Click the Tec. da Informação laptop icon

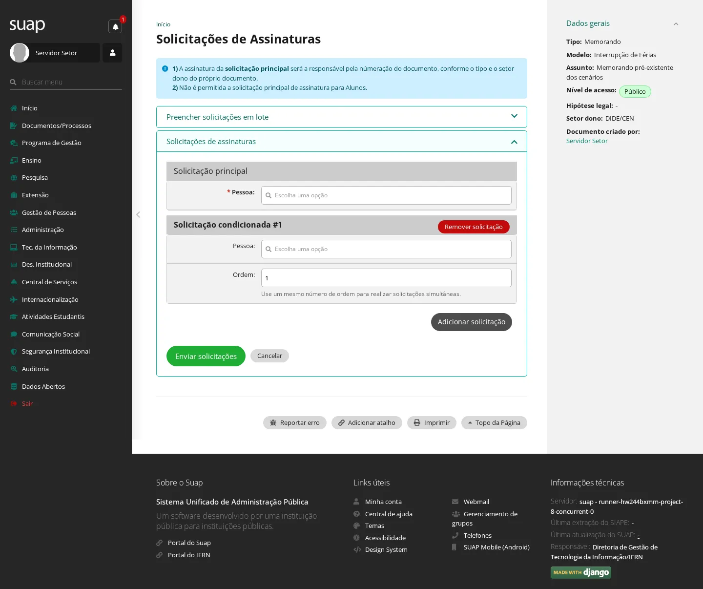pyautogui.click(x=14, y=248)
